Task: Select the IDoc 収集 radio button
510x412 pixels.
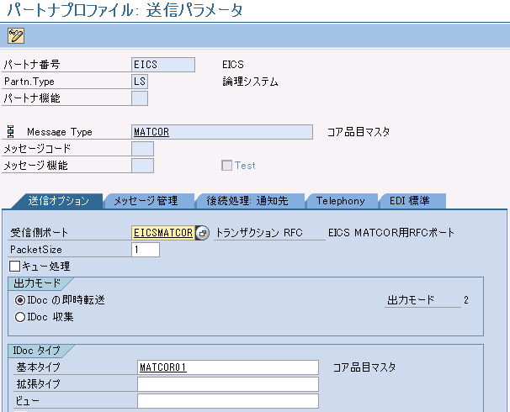Action: coord(20,317)
